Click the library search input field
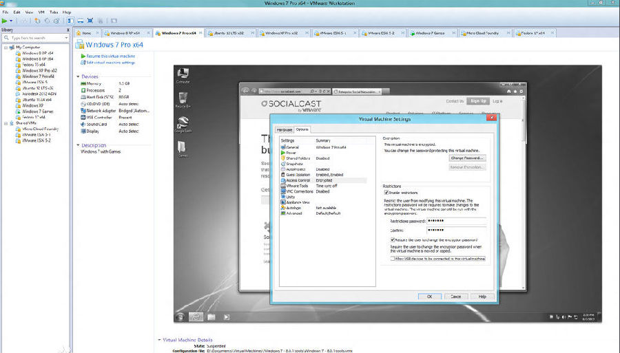 click(x=35, y=38)
